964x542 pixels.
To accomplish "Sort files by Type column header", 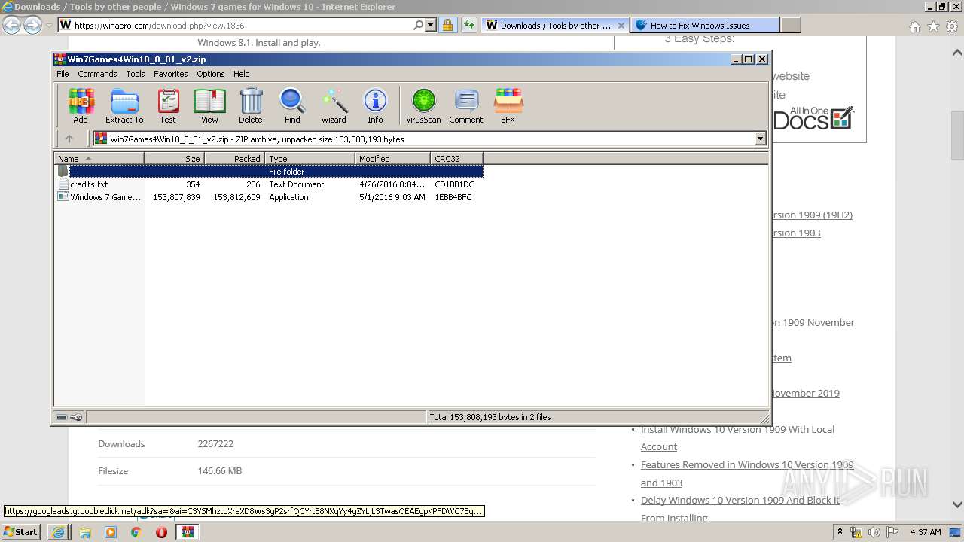I will [310, 158].
